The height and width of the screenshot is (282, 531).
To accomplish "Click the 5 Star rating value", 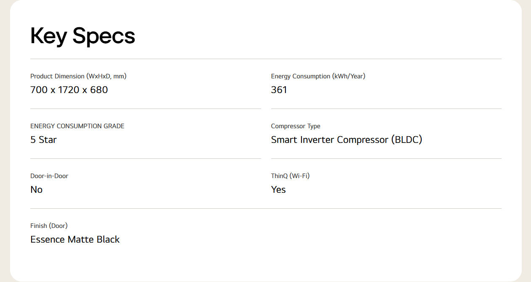I will (x=43, y=140).
